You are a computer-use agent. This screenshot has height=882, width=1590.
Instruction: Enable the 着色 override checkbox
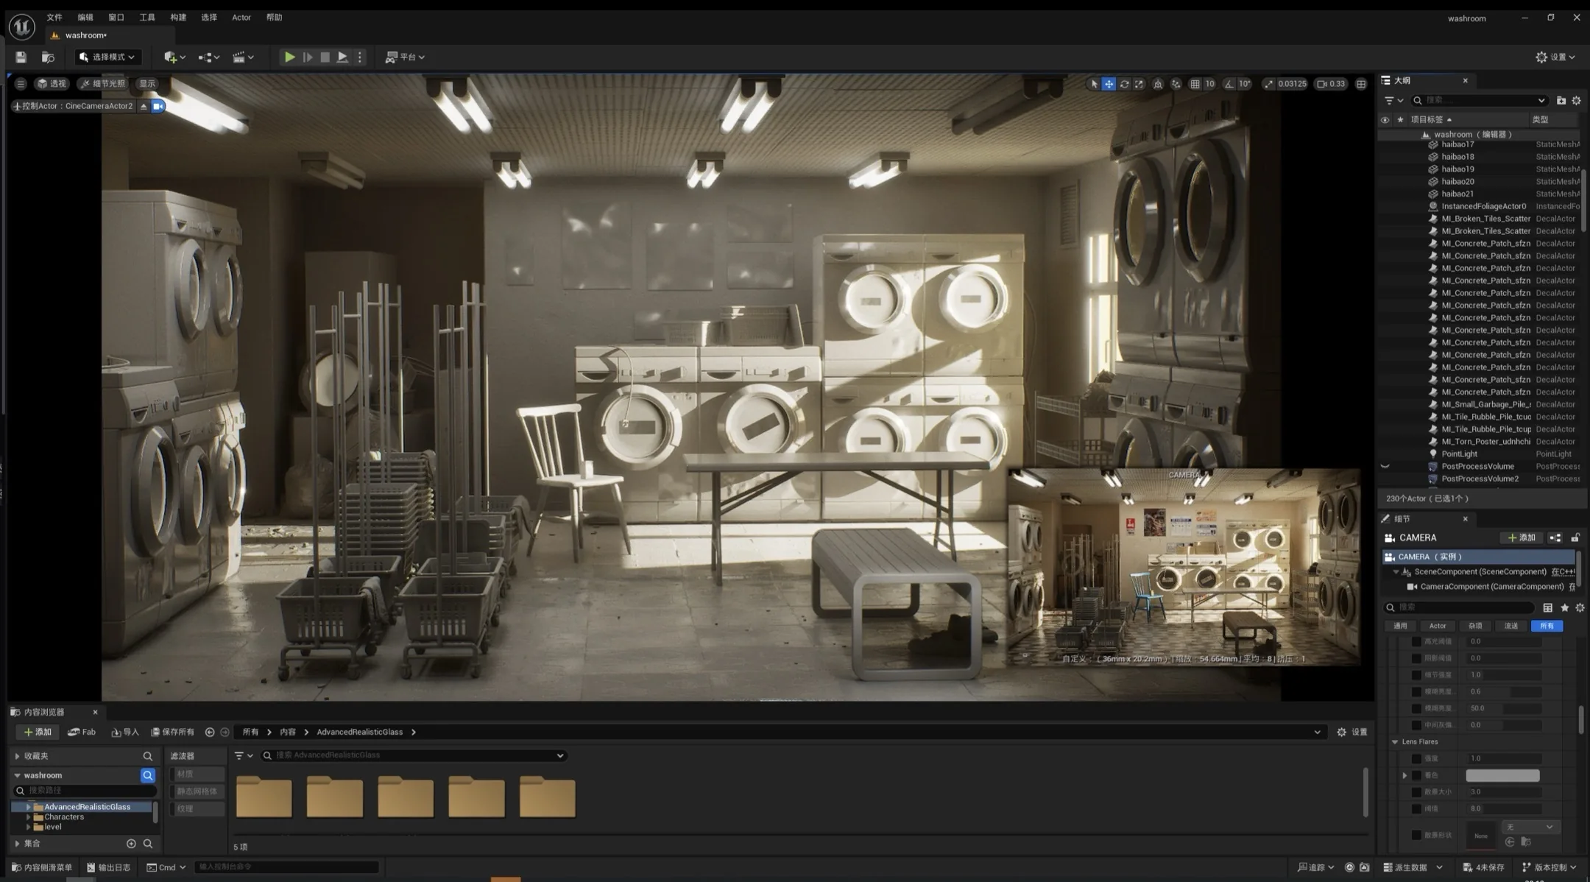click(x=1416, y=775)
